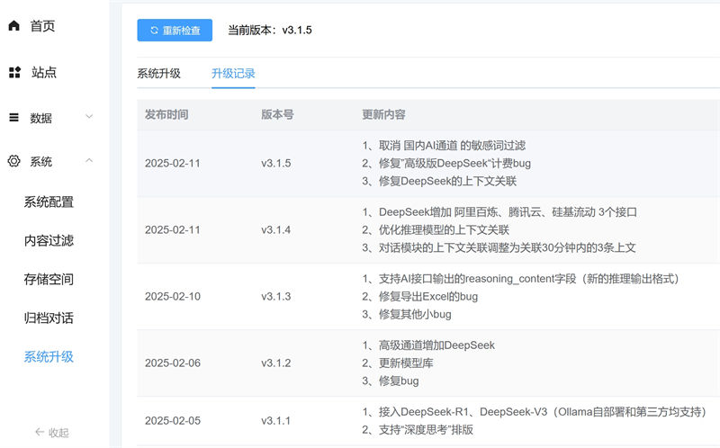Click text DeepSeek增加 阿里百炼、腾讯云 line

tap(508, 212)
